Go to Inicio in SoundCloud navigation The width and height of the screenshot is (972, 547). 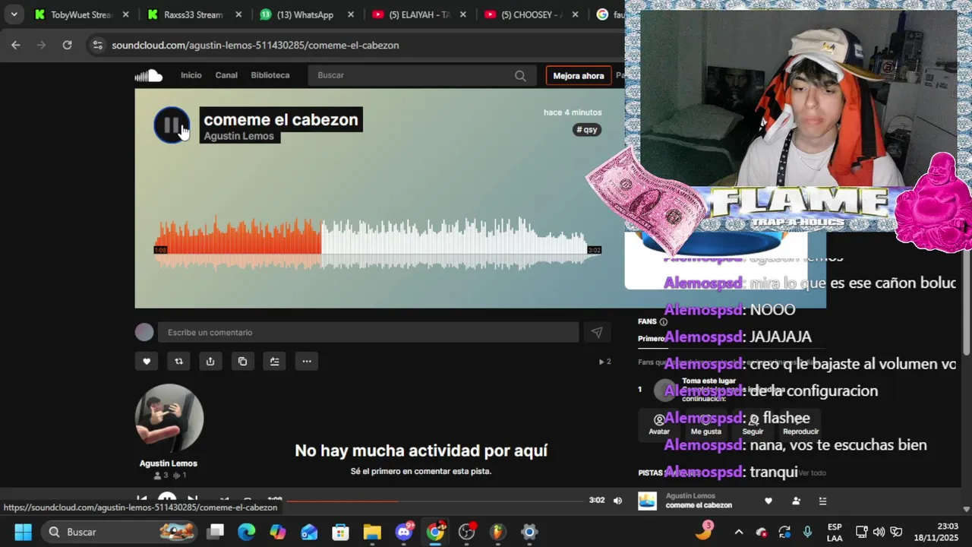(x=191, y=75)
